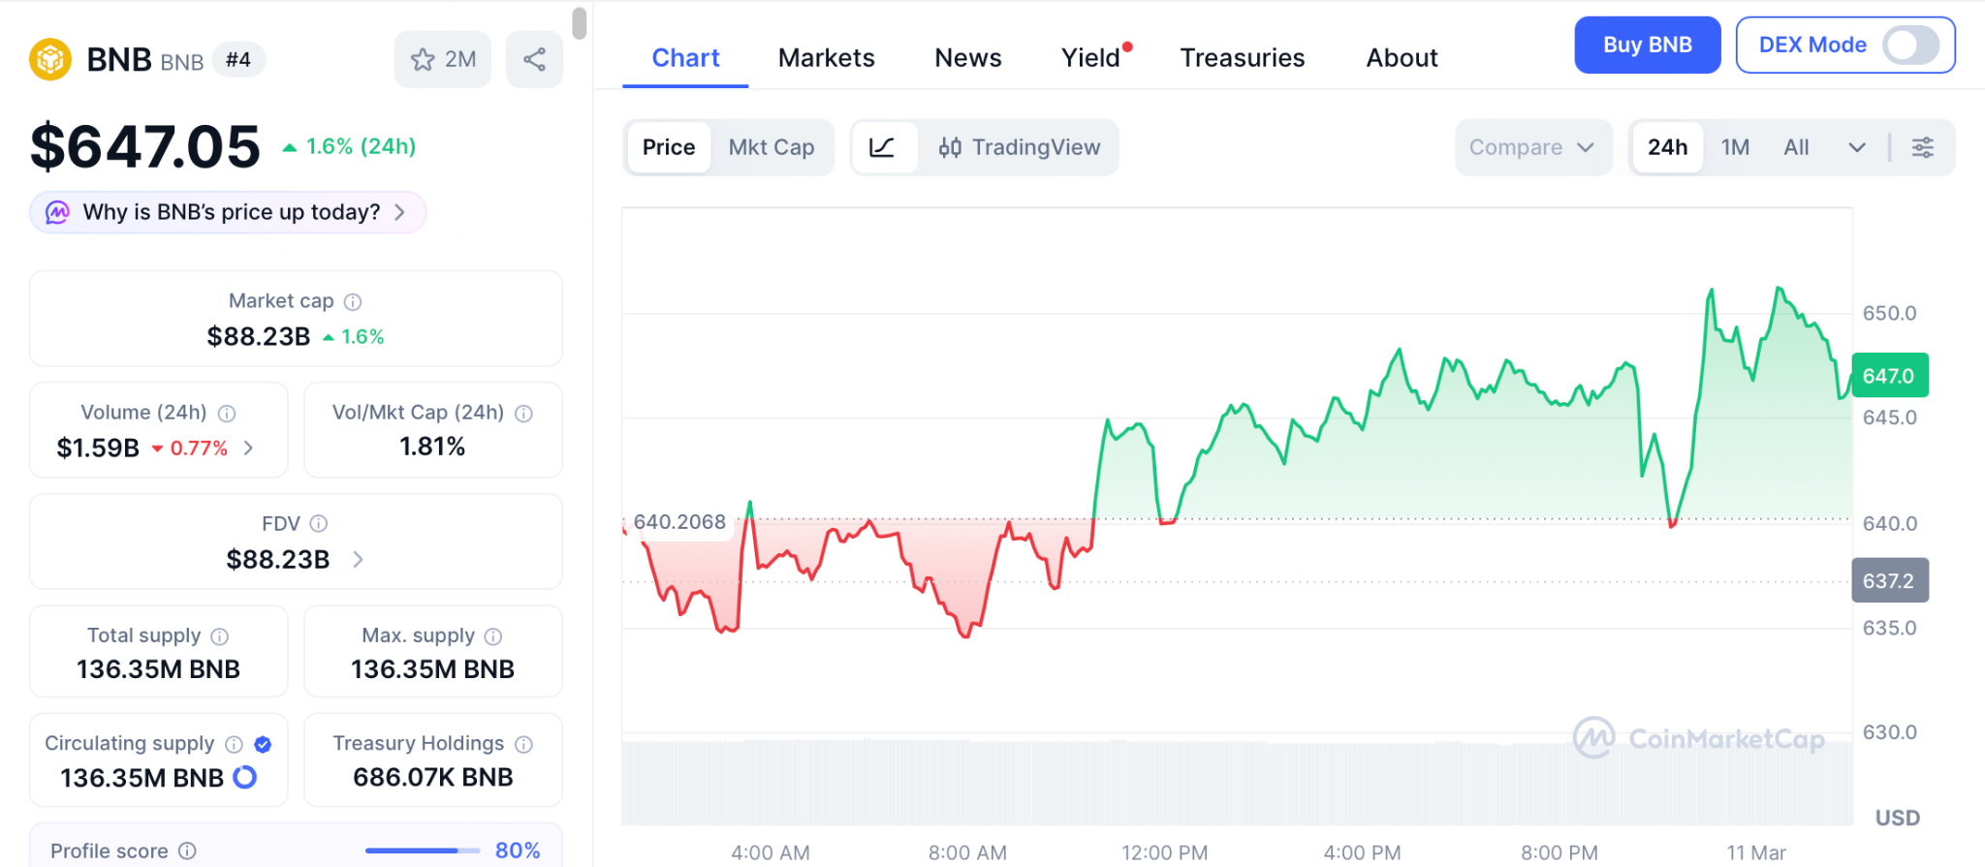Viewport: 1985px width, 867px height.
Task: Switch chart to Mkt Cap view
Action: [x=772, y=147]
